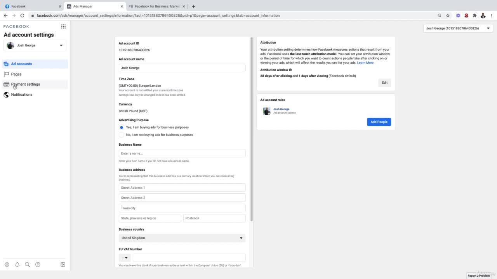Open the Learn More attribution link

[x=365, y=63]
